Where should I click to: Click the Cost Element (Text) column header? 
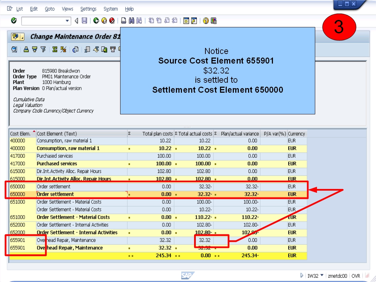point(81,134)
